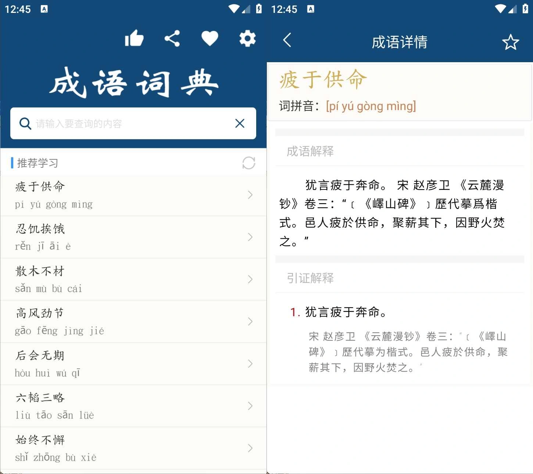The height and width of the screenshot is (474, 533).
Task: Tap the thumbs-up like icon
Action: pyautogui.click(x=134, y=38)
